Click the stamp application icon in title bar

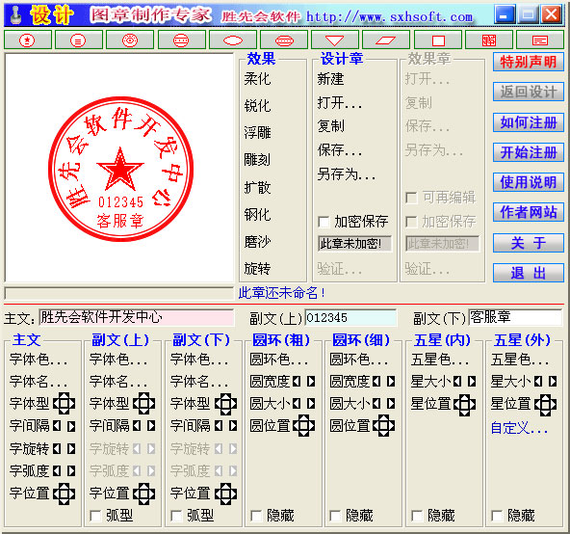pos(15,15)
